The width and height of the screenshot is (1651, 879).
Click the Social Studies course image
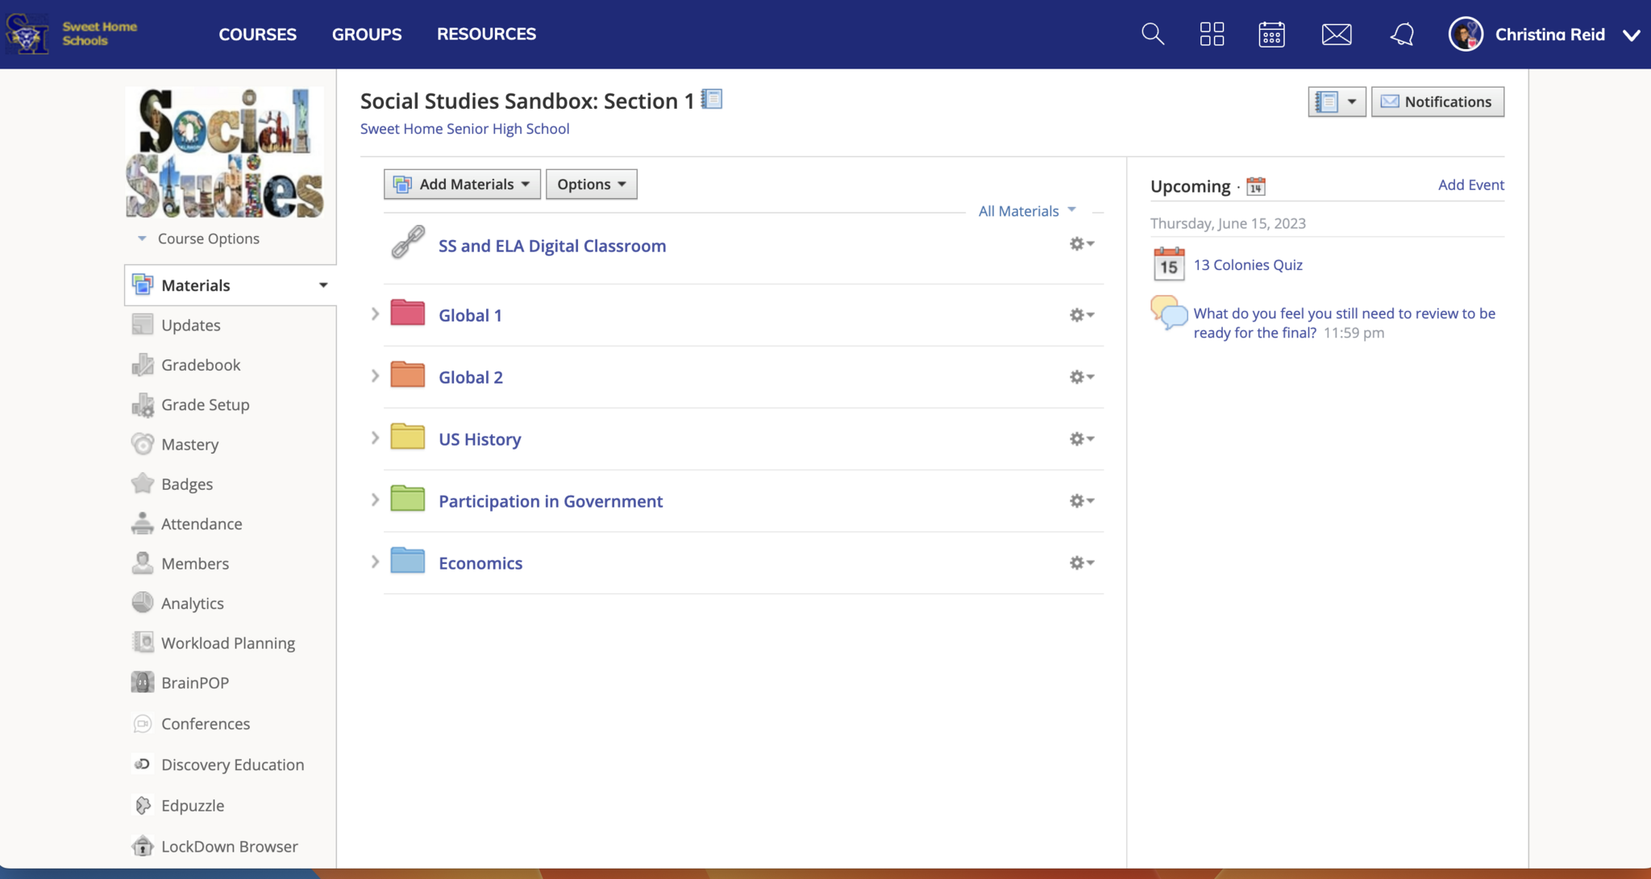[225, 153]
